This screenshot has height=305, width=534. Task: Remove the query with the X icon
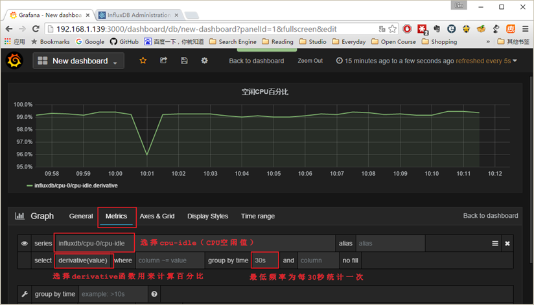(507, 244)
